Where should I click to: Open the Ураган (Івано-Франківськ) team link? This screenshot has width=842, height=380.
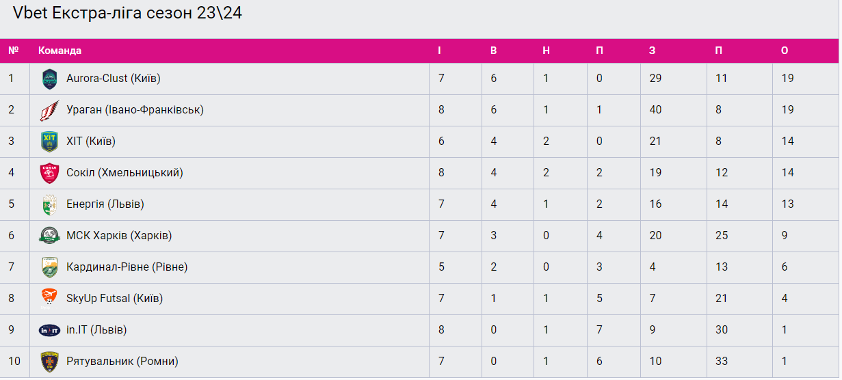135,110
